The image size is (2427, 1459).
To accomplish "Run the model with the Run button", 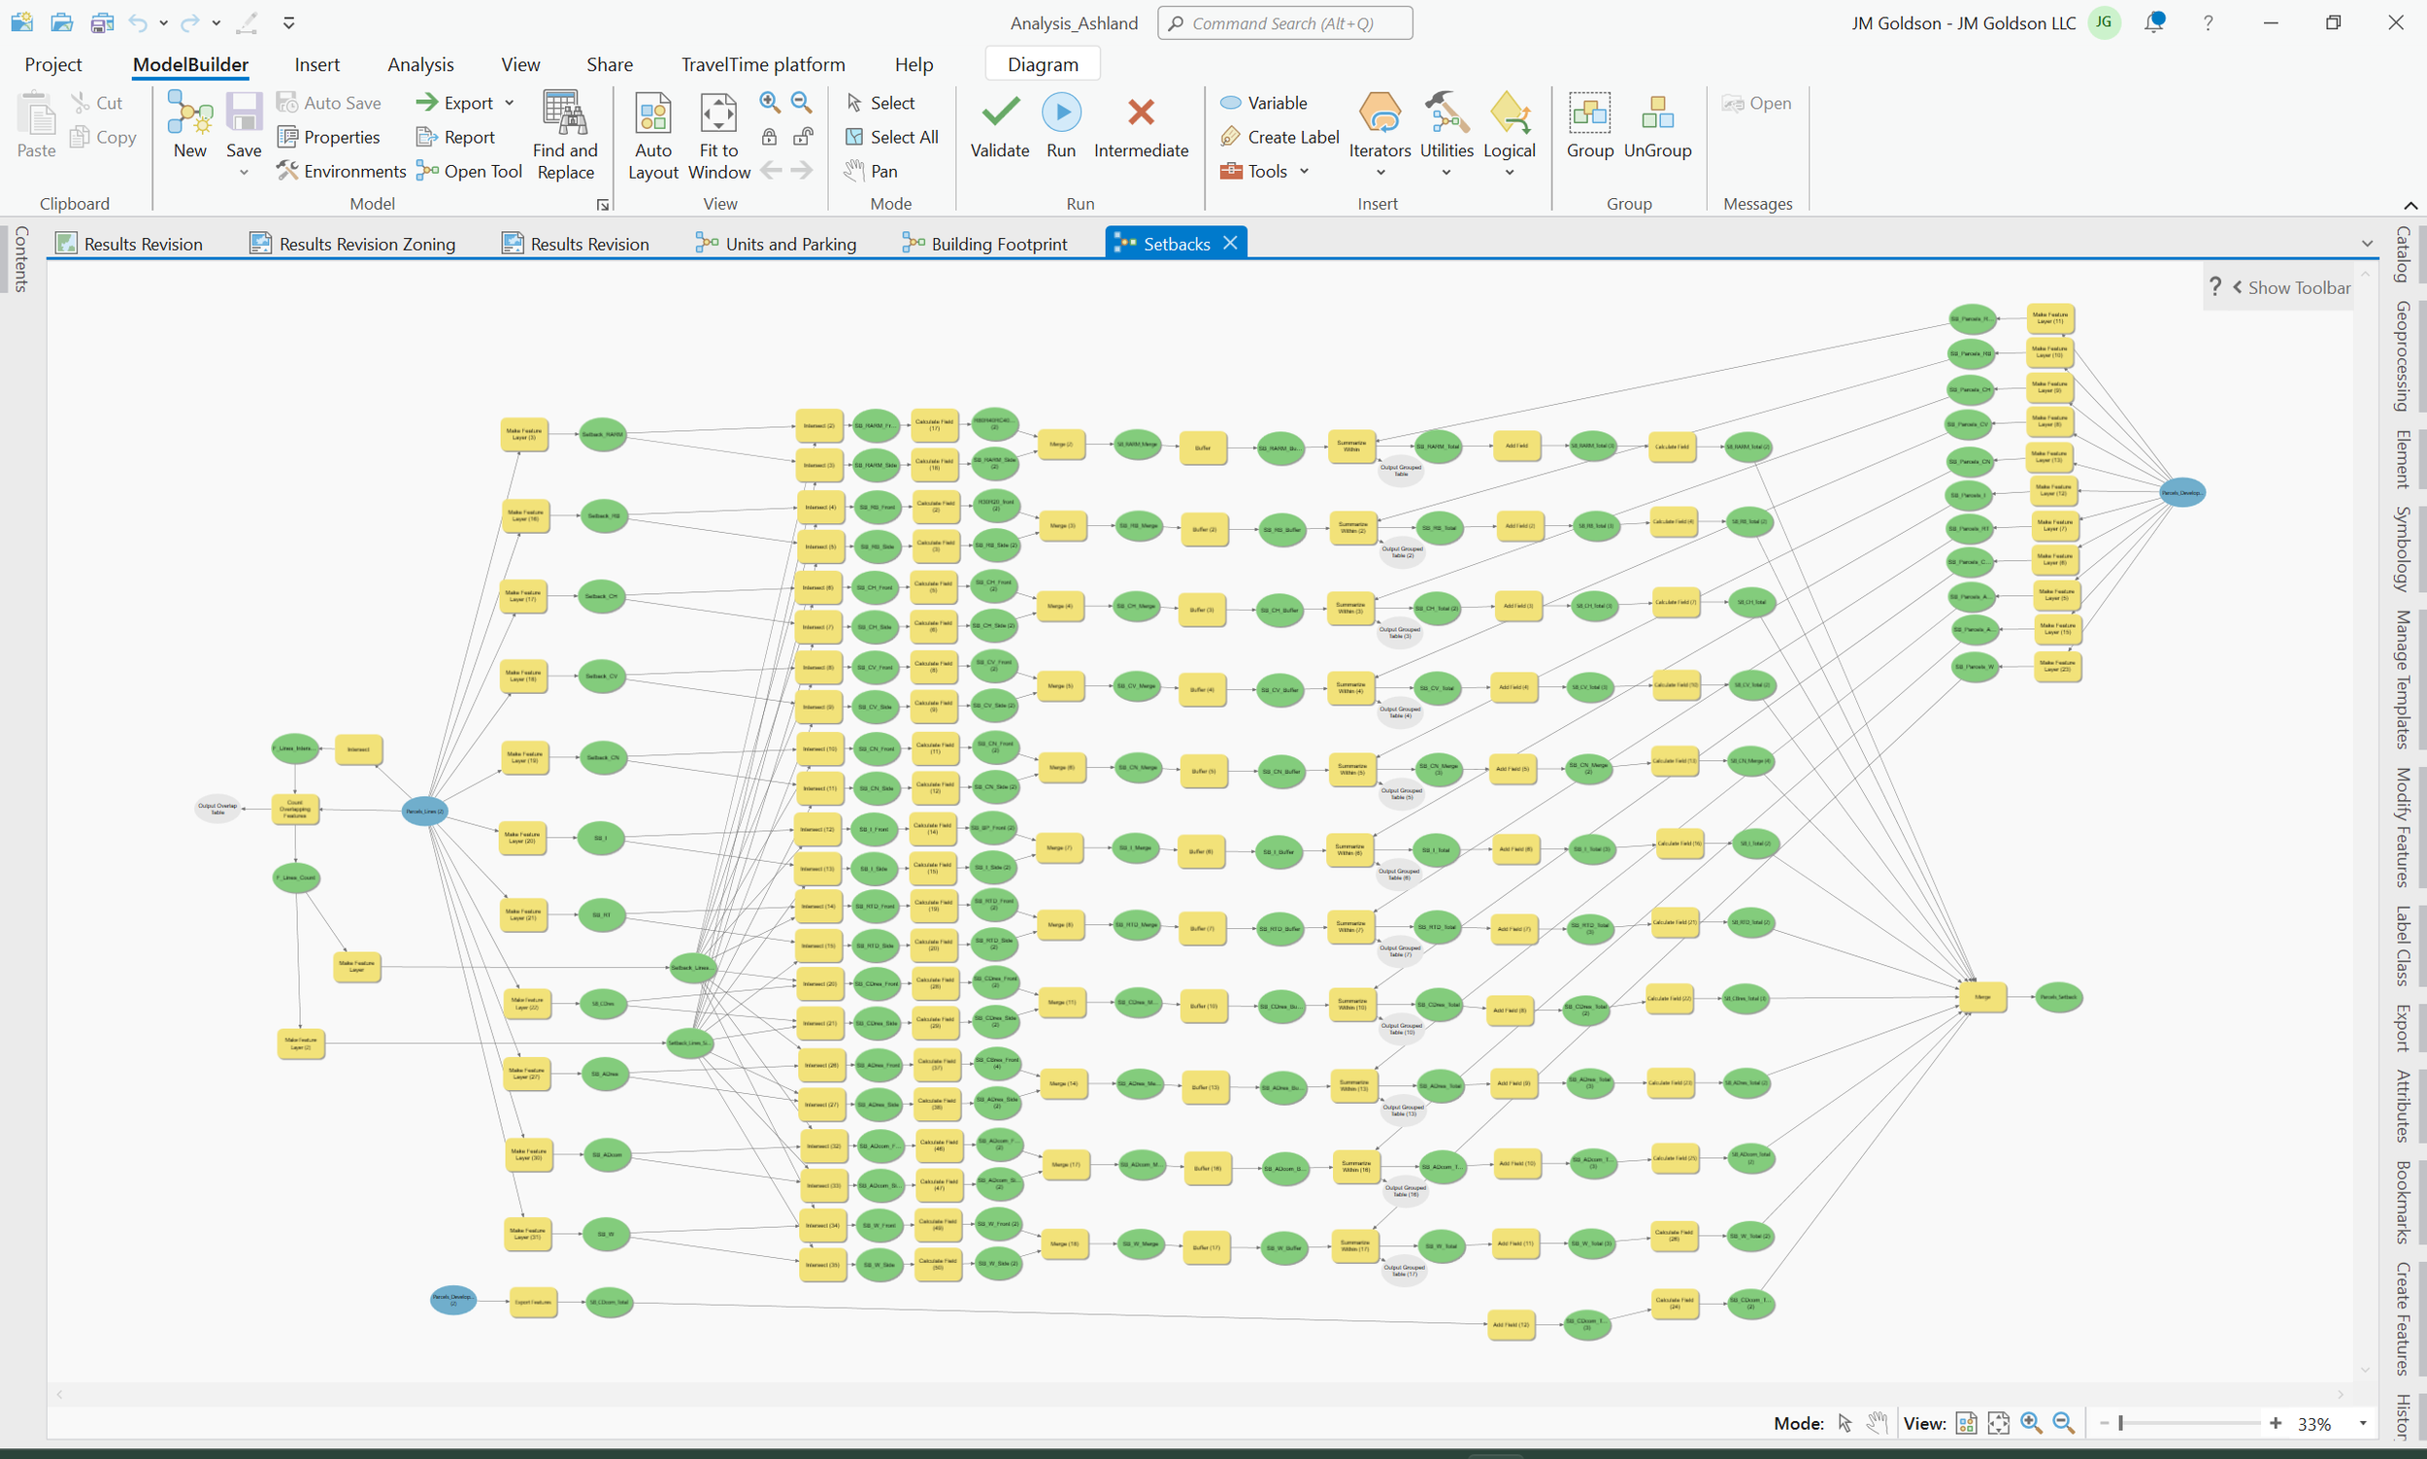I will click(1061, 114).
